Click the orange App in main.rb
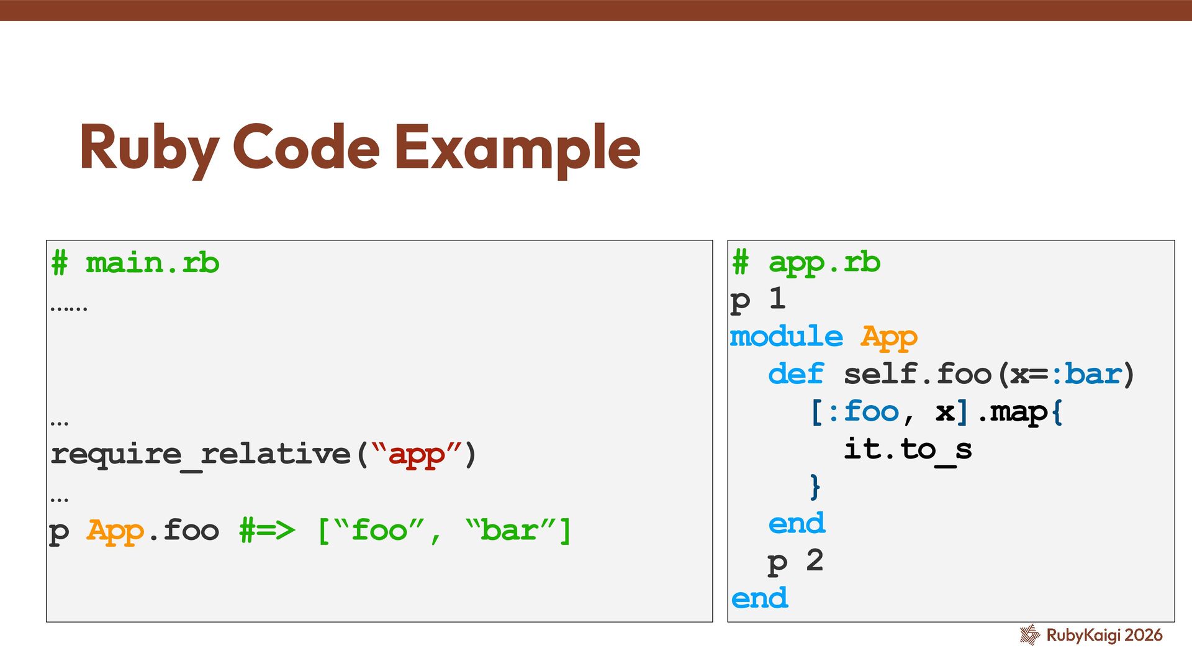This screenshot has height=671, width=1192. [x=115, y=531]
